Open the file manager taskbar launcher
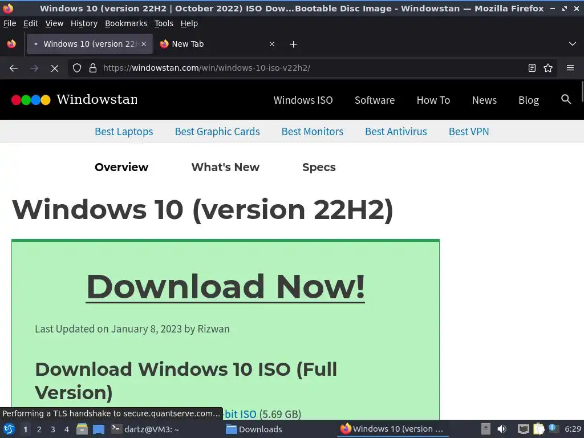Viewport: 584px width, 438px height. point(82,429)
